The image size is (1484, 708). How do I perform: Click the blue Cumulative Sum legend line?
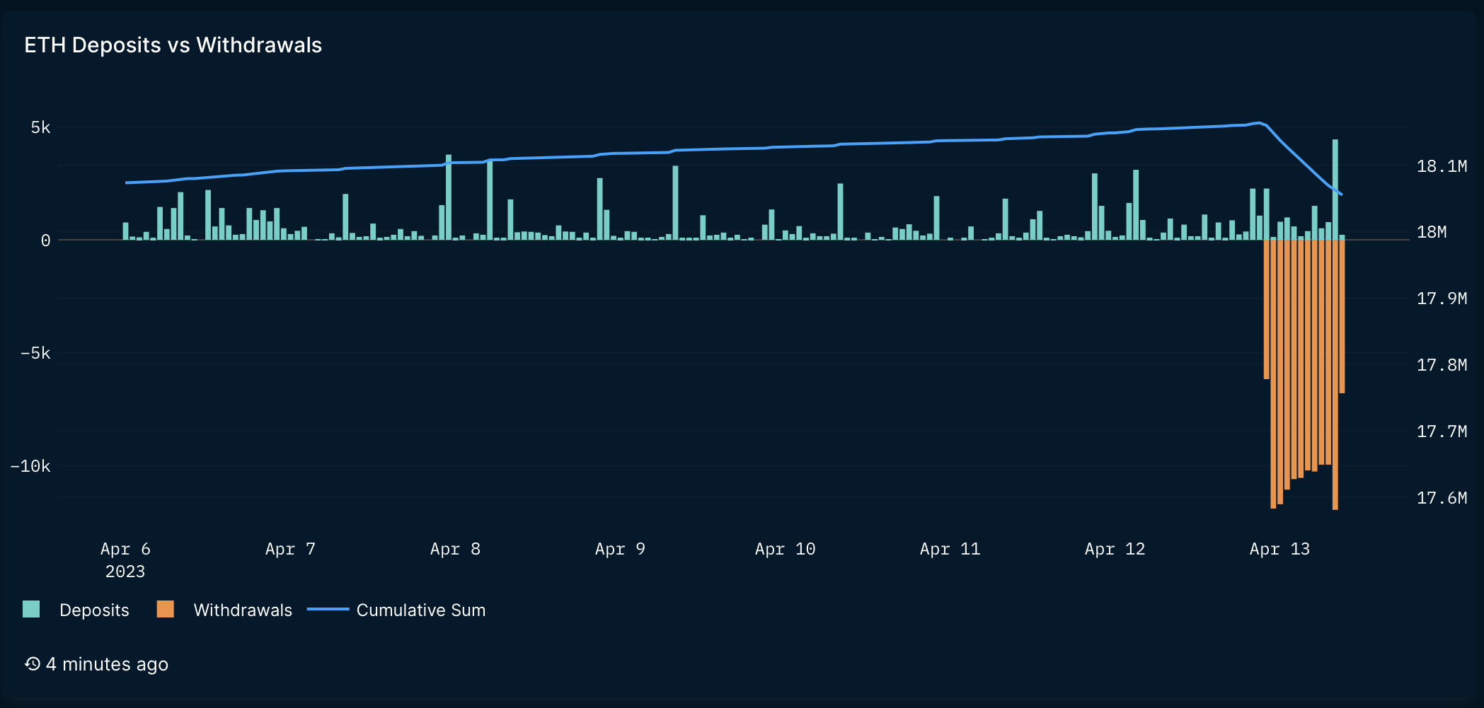[328, 609]
